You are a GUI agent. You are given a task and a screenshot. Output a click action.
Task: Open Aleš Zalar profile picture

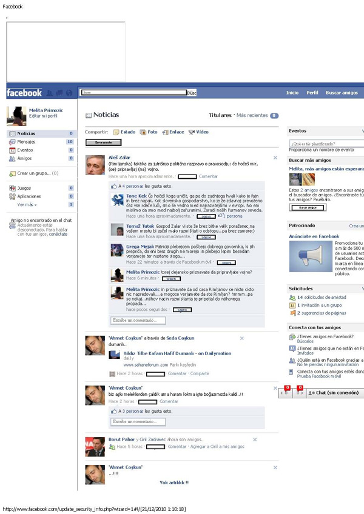pos(95,165)
